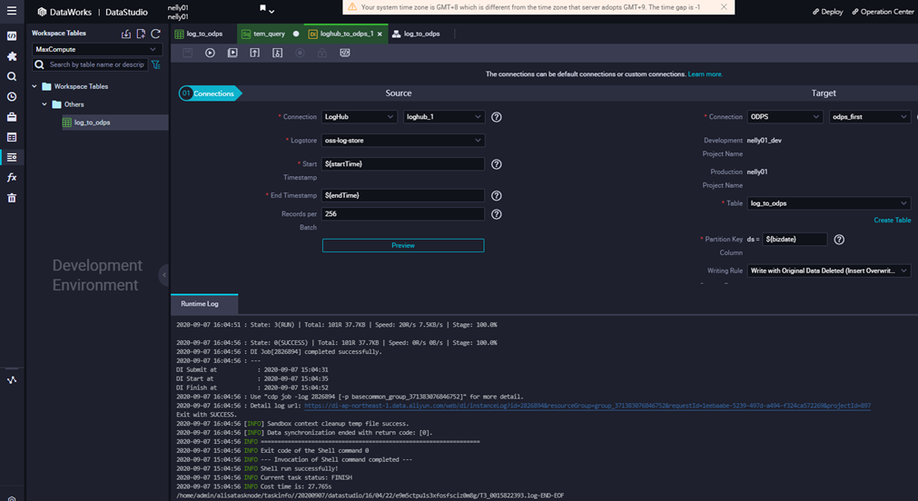This screenshot has width=918, height=501.
Task: Collapse the Workspace Tables tree folder
Action: pyautogui.click(x=35, y=86)
